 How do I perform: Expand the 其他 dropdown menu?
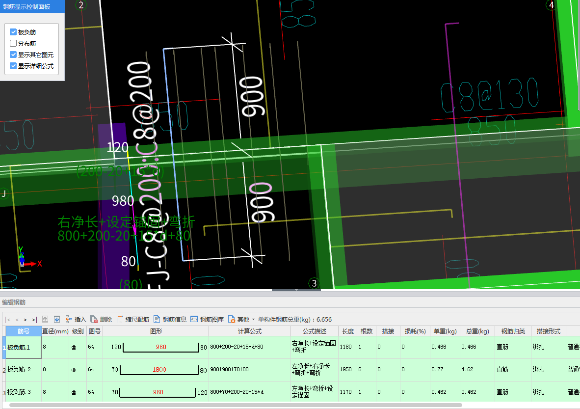pos(241,319)
